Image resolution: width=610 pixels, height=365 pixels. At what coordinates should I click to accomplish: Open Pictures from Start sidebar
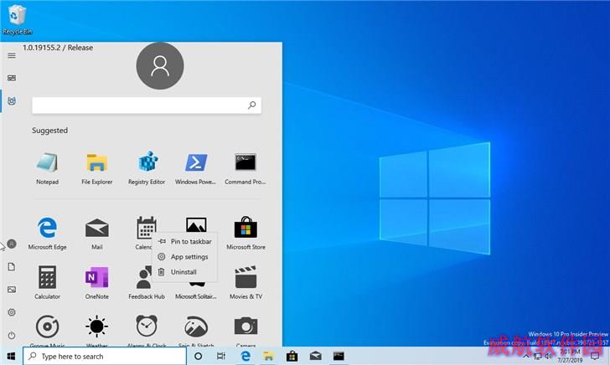[x=12, y=290]
